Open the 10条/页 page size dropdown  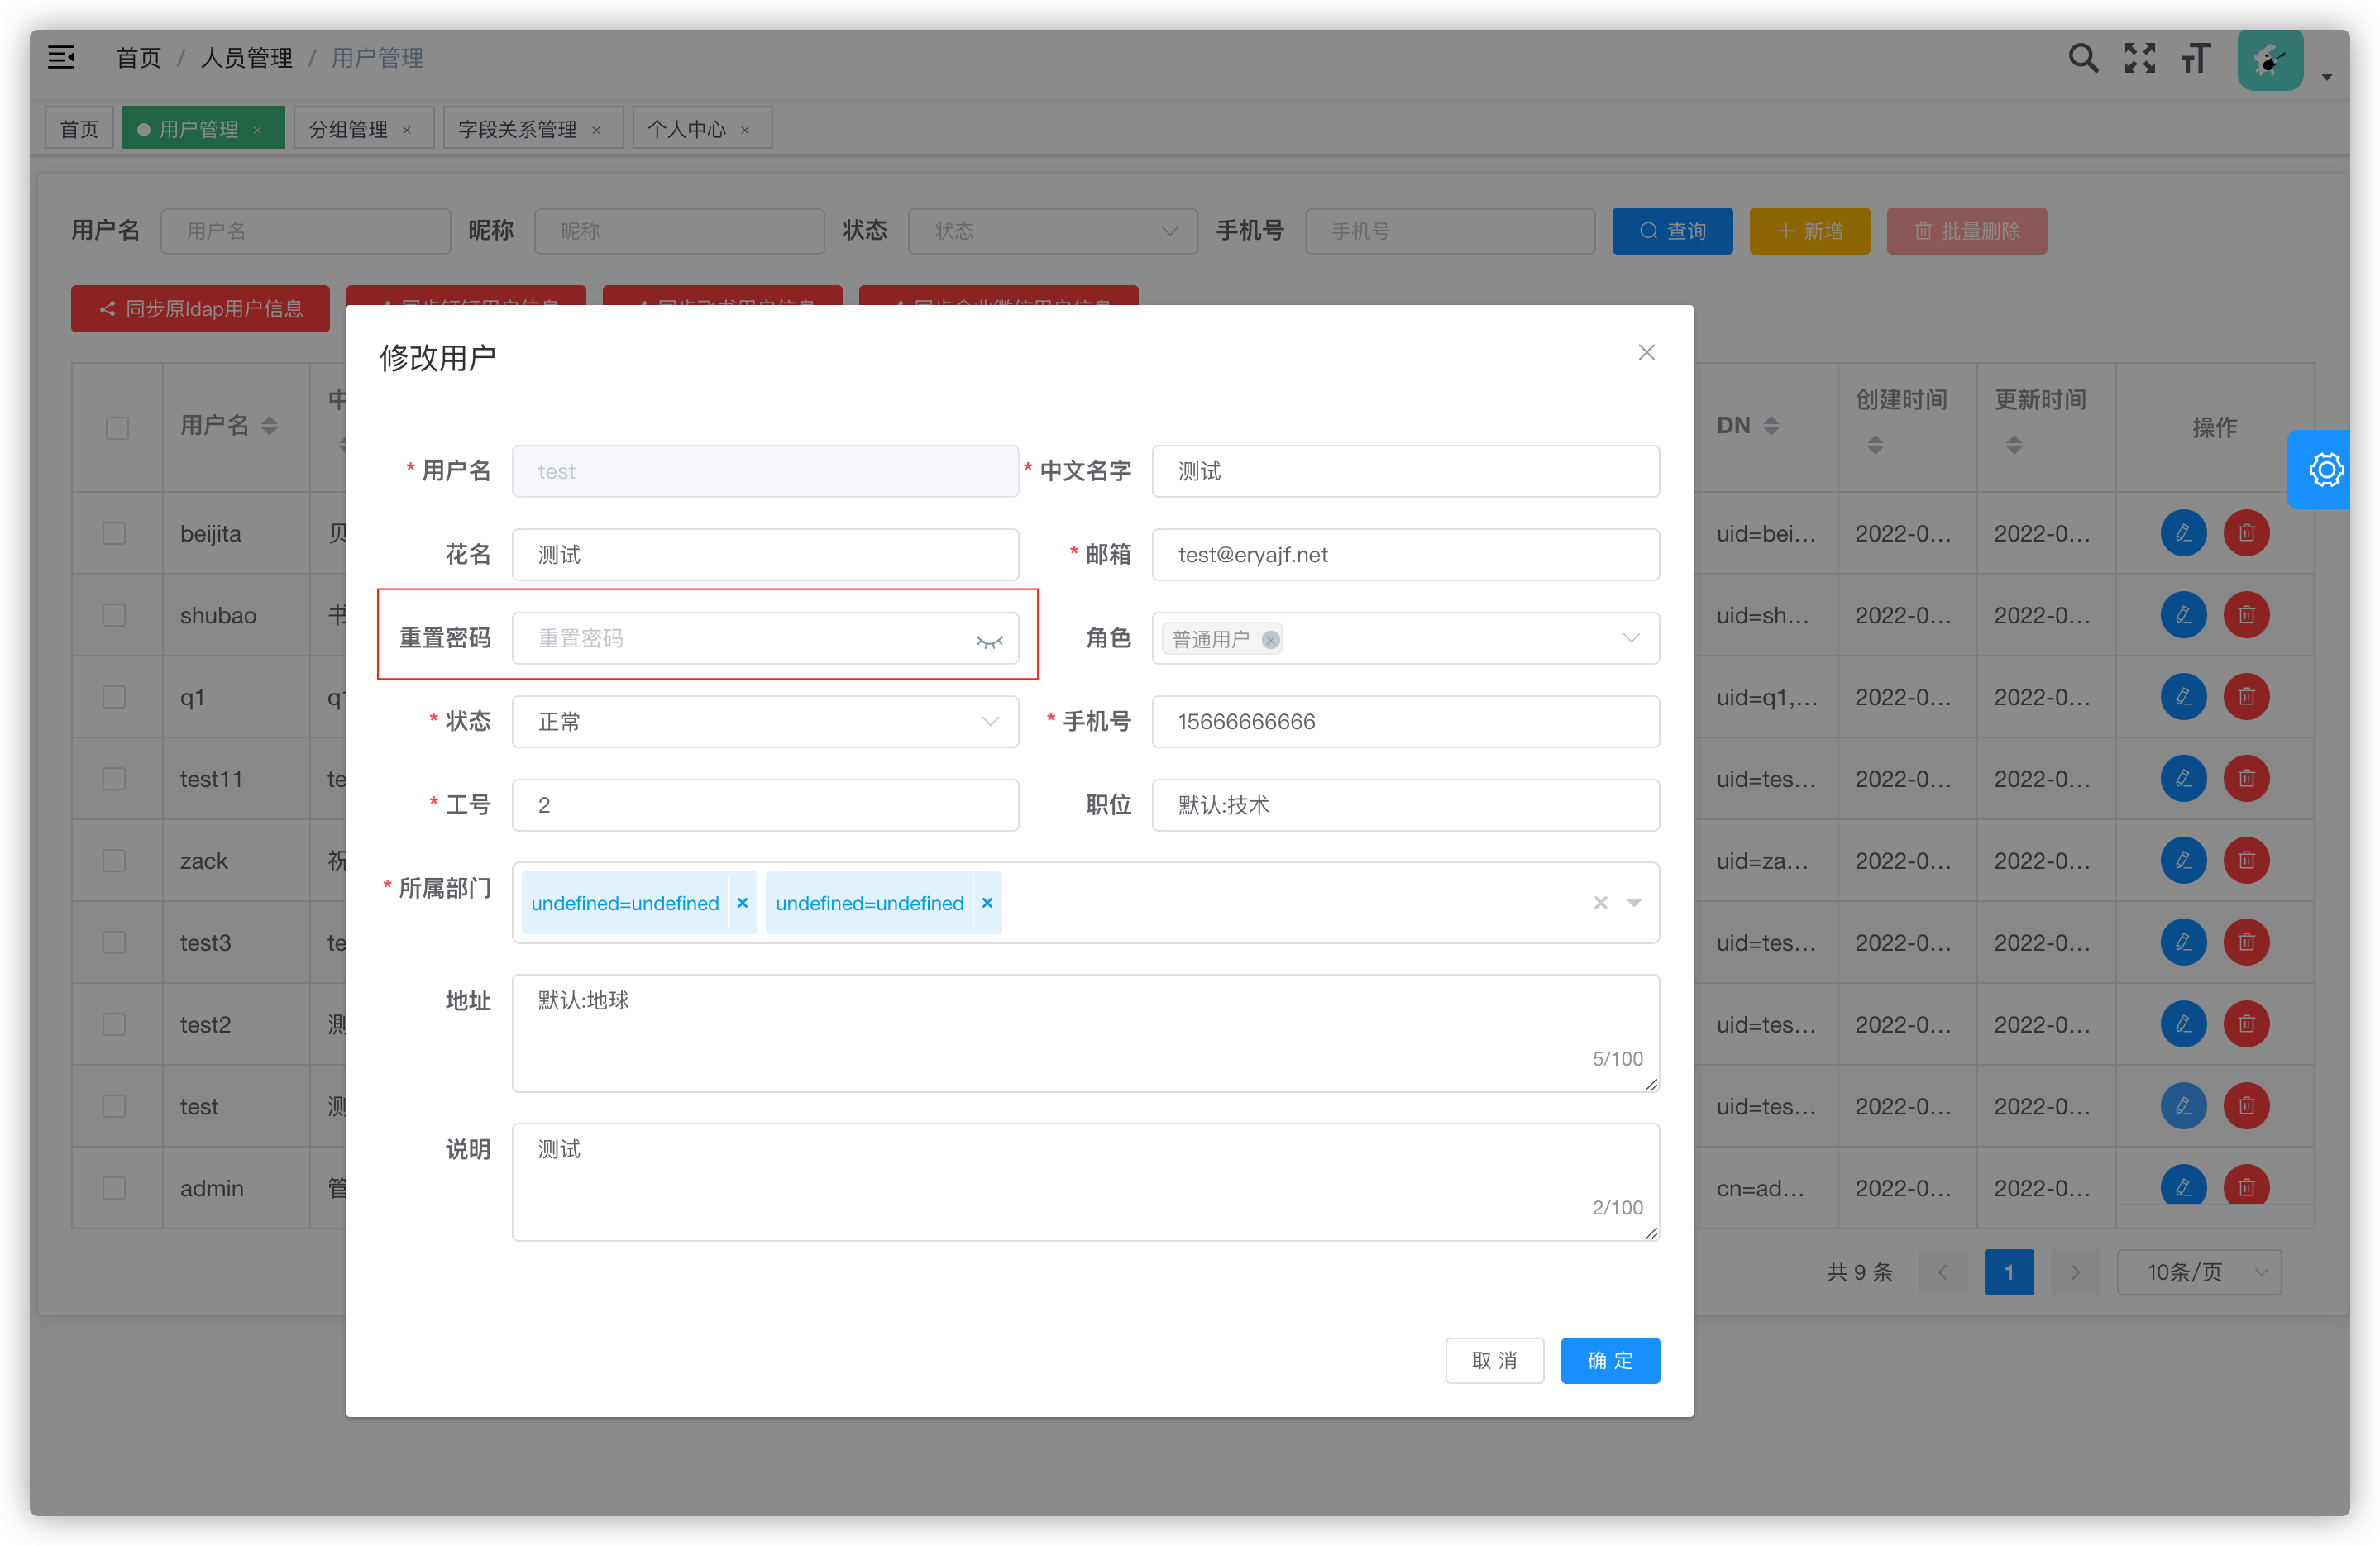(2199, 1271)
